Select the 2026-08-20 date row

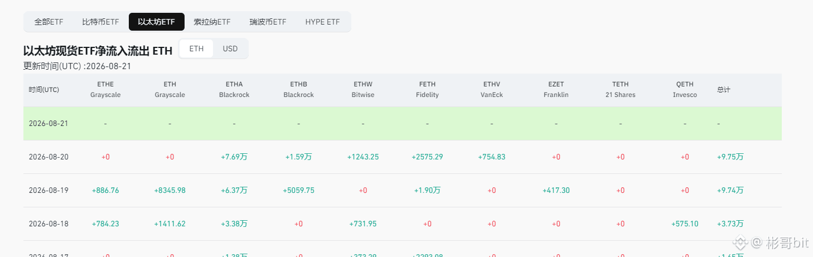(x=403, y=157)
